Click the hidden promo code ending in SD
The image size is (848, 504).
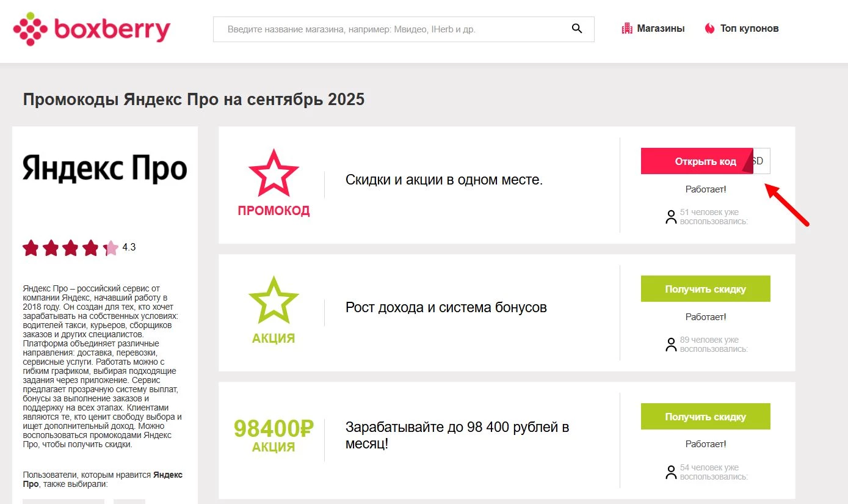761,161
